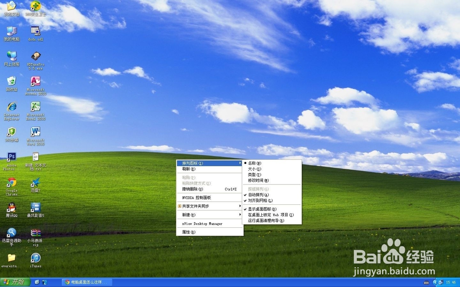Toggle 对齐到网格(L) align to grid
The image size is (460, 287).
pos(272,201)
